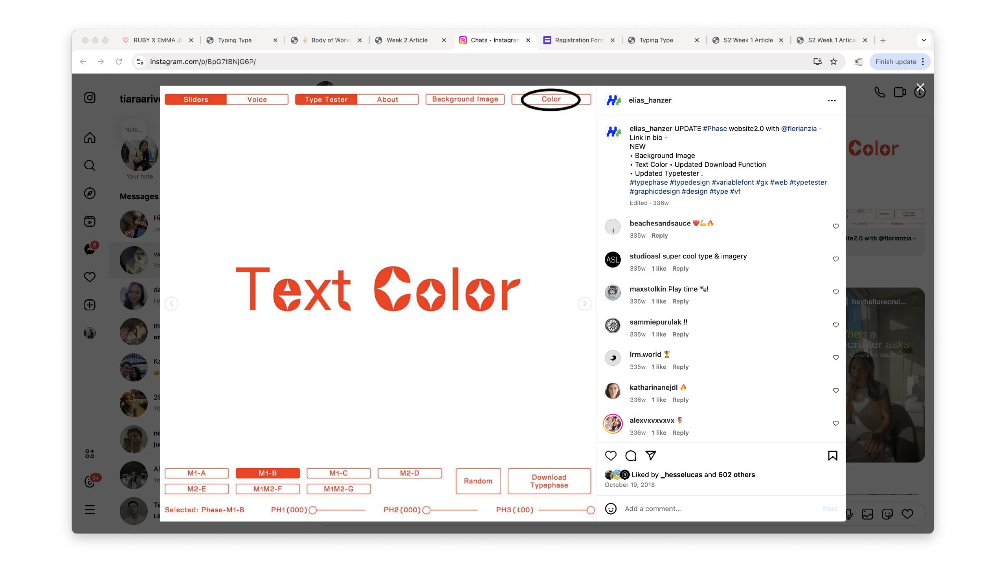This screenshot has height=572, width=1006.
Task: Open emoji picker in comment box
Action: click(x=611, y=508)
